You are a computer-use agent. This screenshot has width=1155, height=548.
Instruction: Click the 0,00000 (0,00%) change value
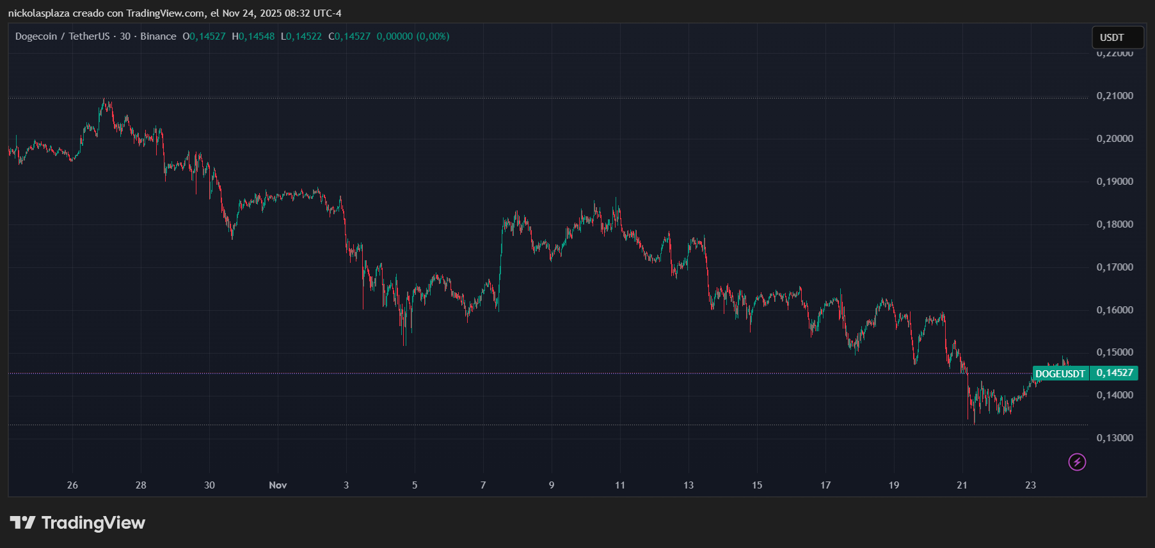(413, 36)
